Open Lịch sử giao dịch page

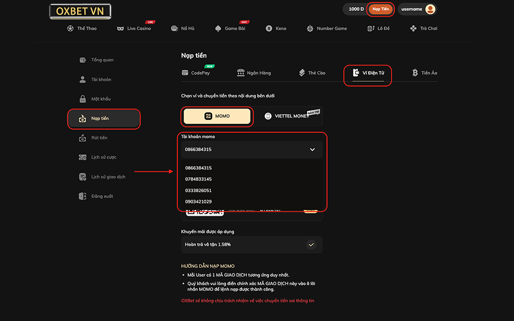108,177
